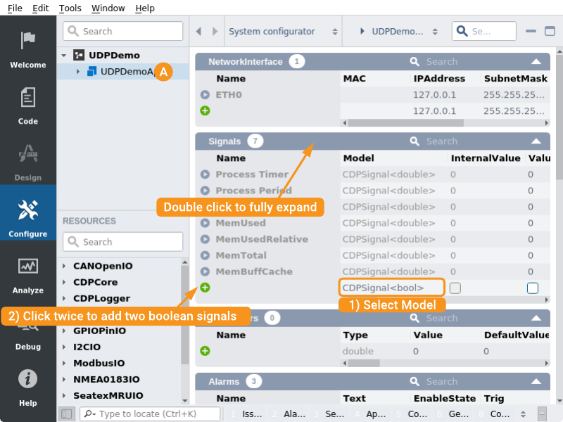This screenshot has width=563, height=422.
Task: Open the Welcome mode
Action: coord(28,49)
